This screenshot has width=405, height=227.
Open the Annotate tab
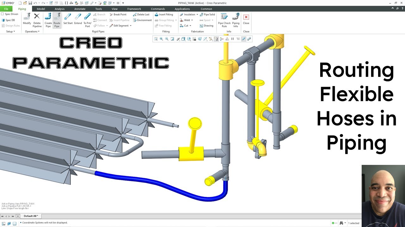(x=80, y=9)
